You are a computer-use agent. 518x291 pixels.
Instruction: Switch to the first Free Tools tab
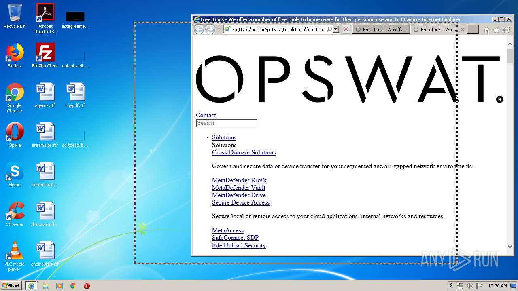tap(381, 29)
